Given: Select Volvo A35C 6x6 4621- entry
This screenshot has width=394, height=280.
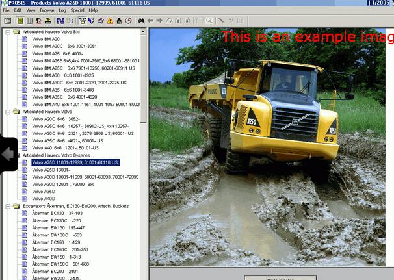Looking at the screenshot, I should [68, 141].
